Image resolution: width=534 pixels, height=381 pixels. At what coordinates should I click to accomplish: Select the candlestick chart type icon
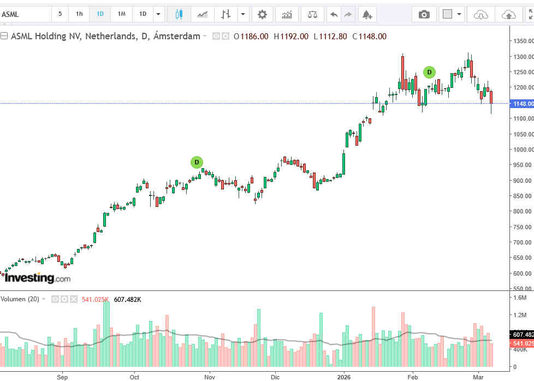(179, 14)
